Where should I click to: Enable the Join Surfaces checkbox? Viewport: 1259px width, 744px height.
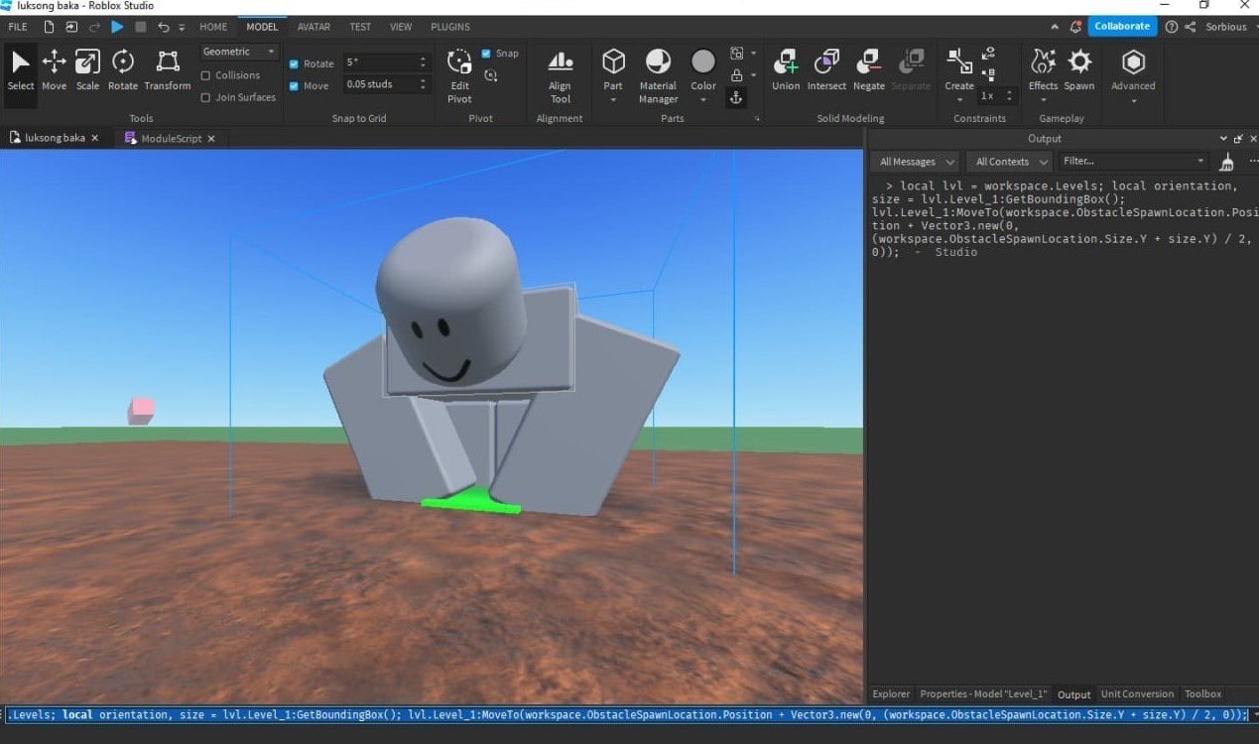coord(206,97)
